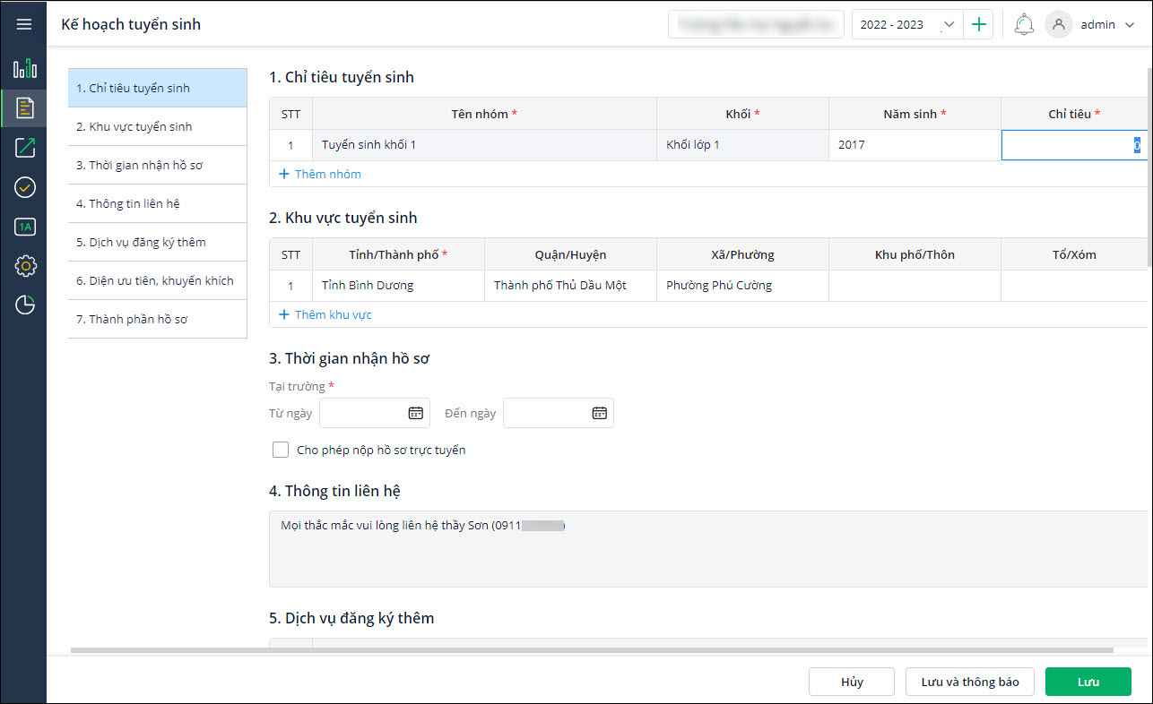Open the admin account dropdown
The image size is (1153, 704).
[x=1129, y=24]
